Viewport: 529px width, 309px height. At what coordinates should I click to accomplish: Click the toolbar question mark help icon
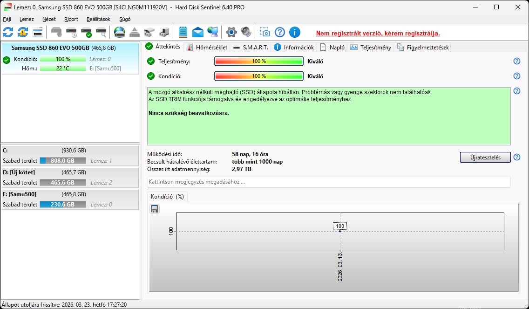point(280,33)
